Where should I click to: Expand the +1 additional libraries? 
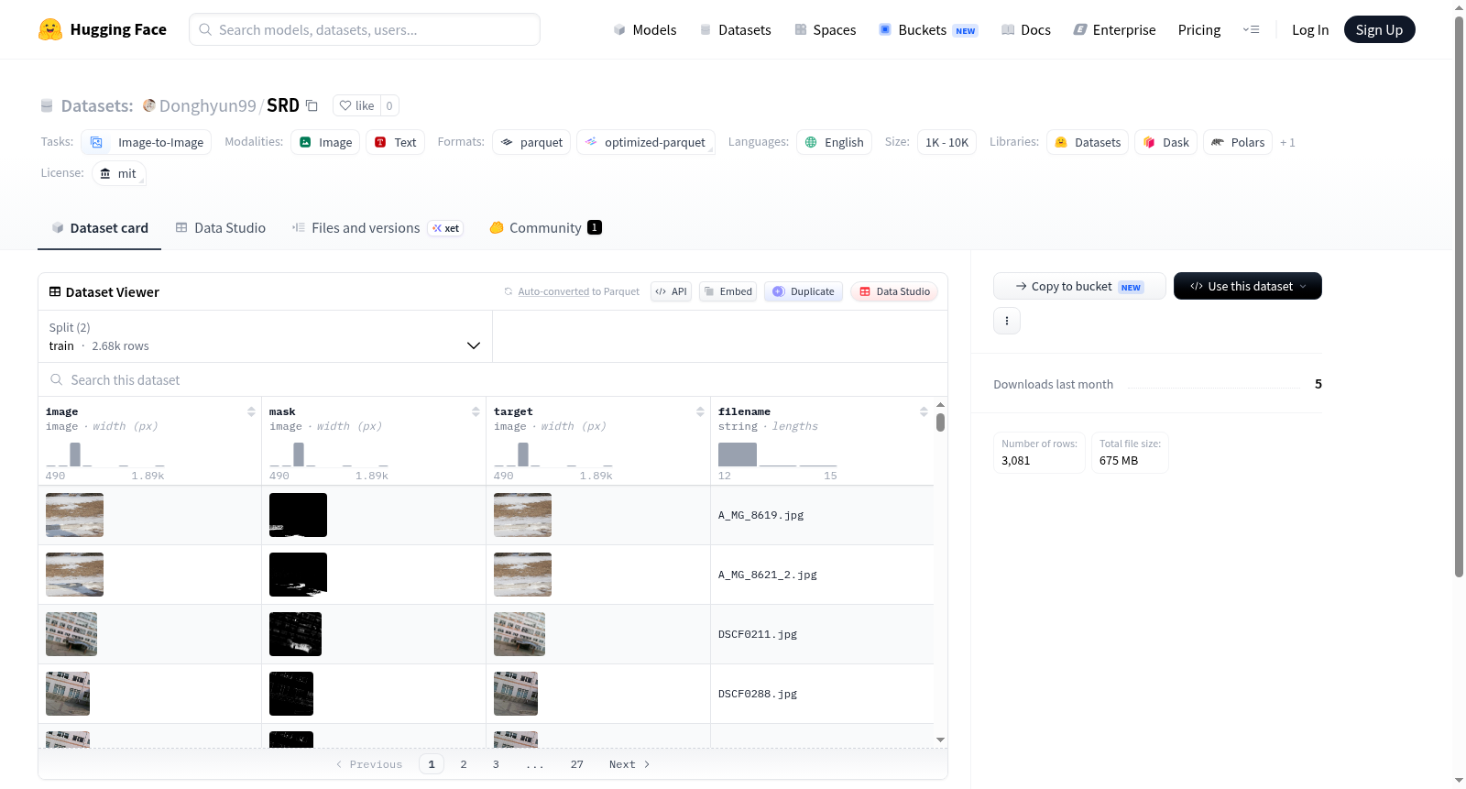(1287, 142)
